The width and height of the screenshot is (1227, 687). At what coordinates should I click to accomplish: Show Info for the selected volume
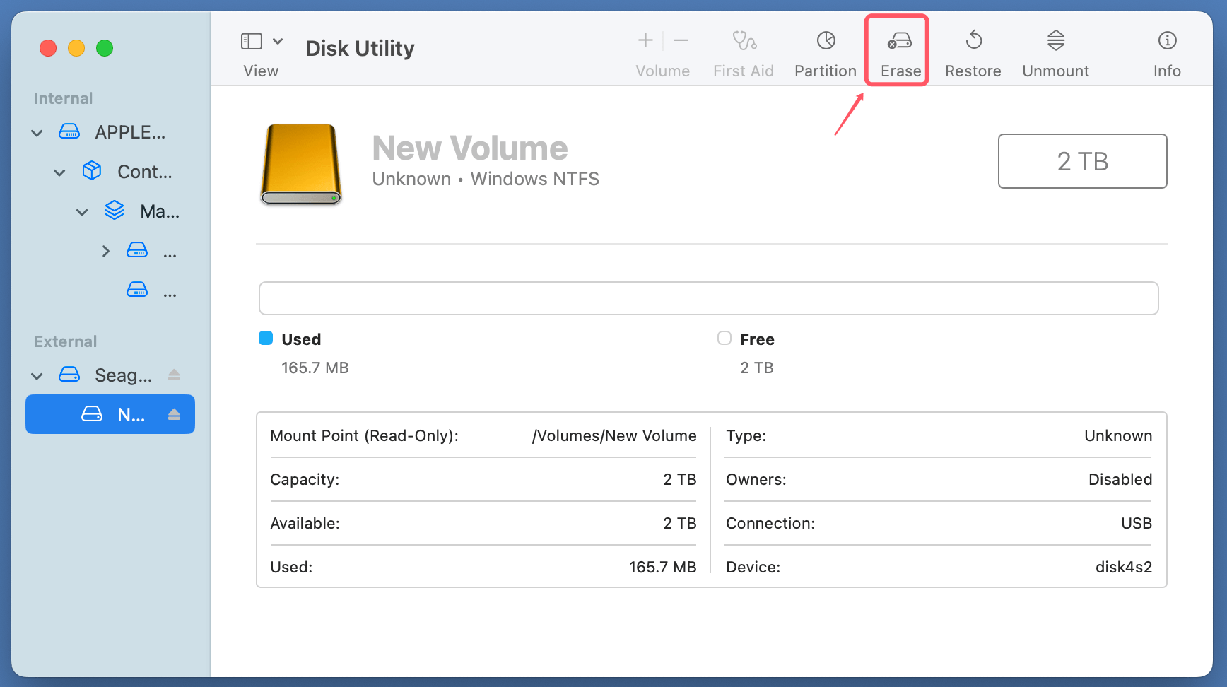click(1166, 49)
